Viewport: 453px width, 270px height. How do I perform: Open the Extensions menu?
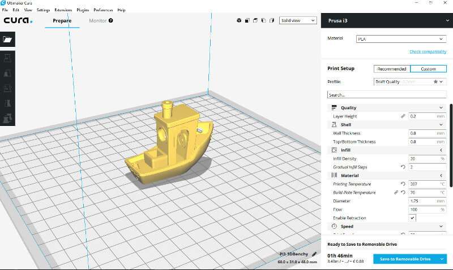click(62, 10)
